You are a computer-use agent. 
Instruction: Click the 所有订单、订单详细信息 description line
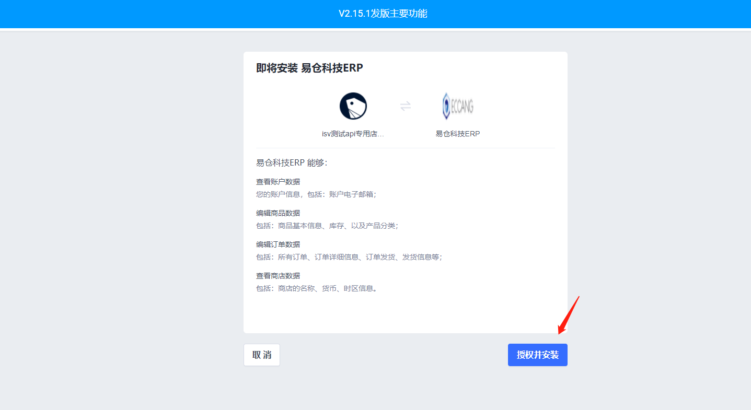pyautogui.click(x=349, y=257)
